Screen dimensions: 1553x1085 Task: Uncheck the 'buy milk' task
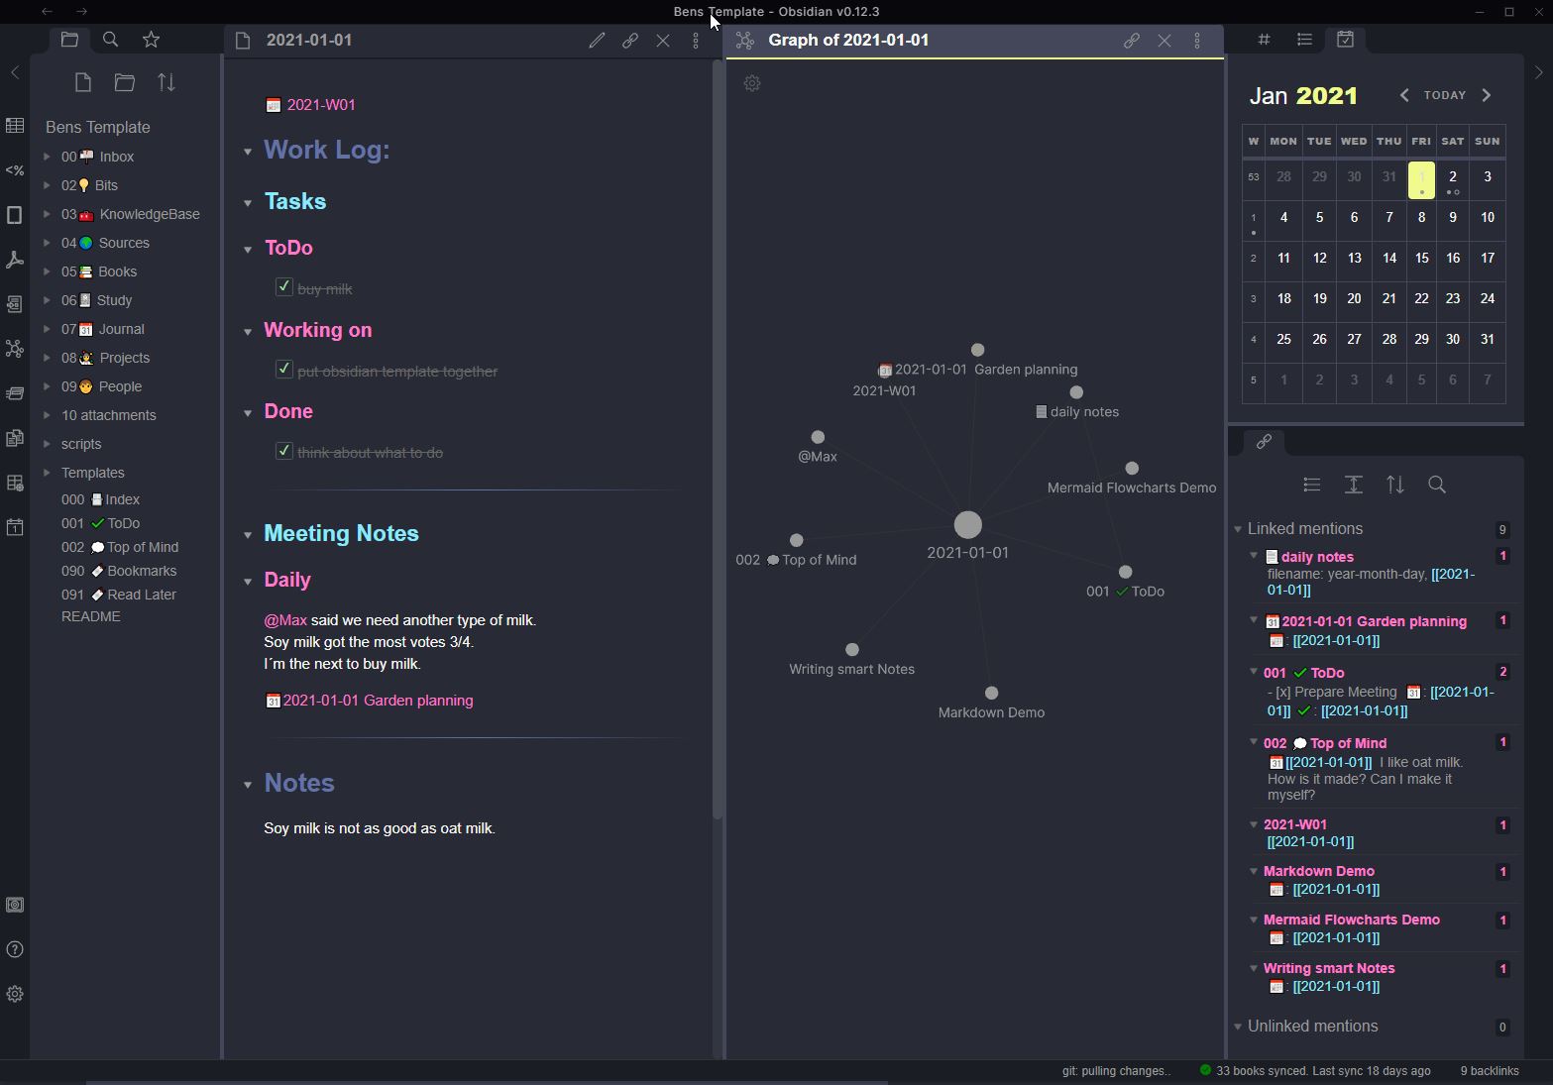[x=284, y=287]
